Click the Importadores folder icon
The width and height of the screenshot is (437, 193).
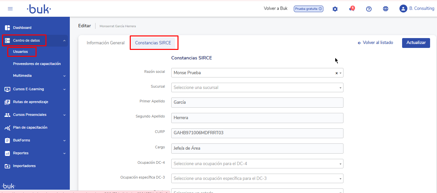click(7, 166)
